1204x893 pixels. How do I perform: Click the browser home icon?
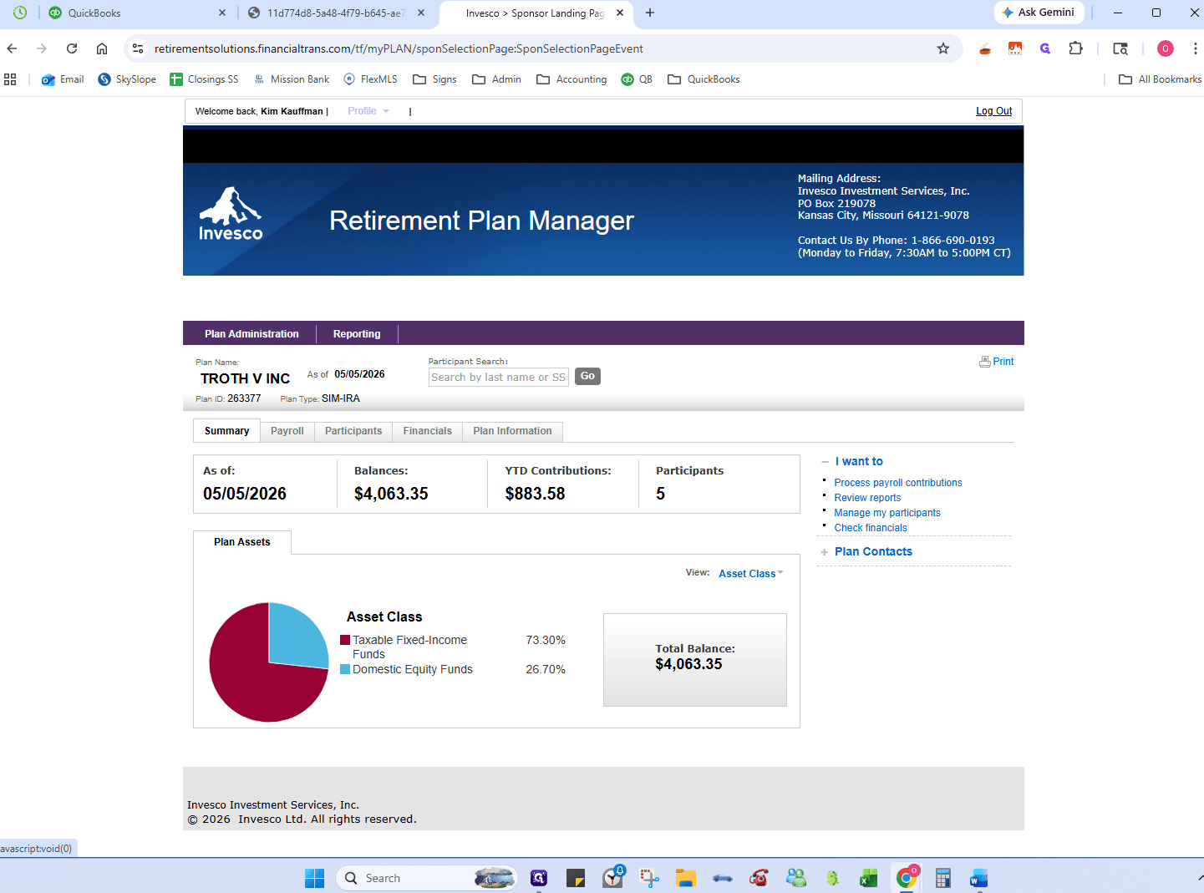click(102, 48)
